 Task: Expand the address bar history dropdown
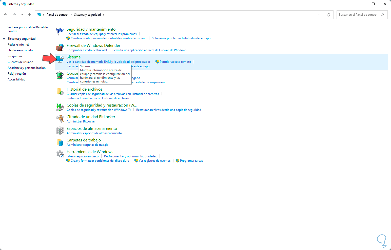click(319, 15)
